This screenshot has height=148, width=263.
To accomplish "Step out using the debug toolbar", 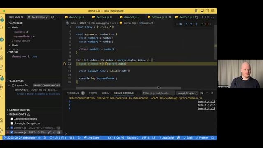I will pos(196,24).
